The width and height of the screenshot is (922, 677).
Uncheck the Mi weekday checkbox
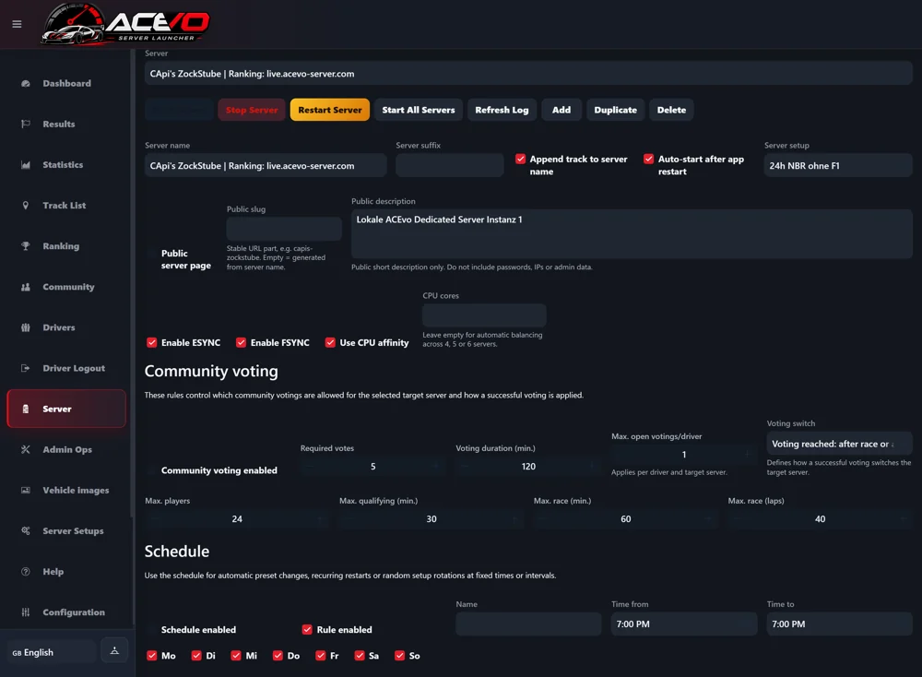point(236,655)
